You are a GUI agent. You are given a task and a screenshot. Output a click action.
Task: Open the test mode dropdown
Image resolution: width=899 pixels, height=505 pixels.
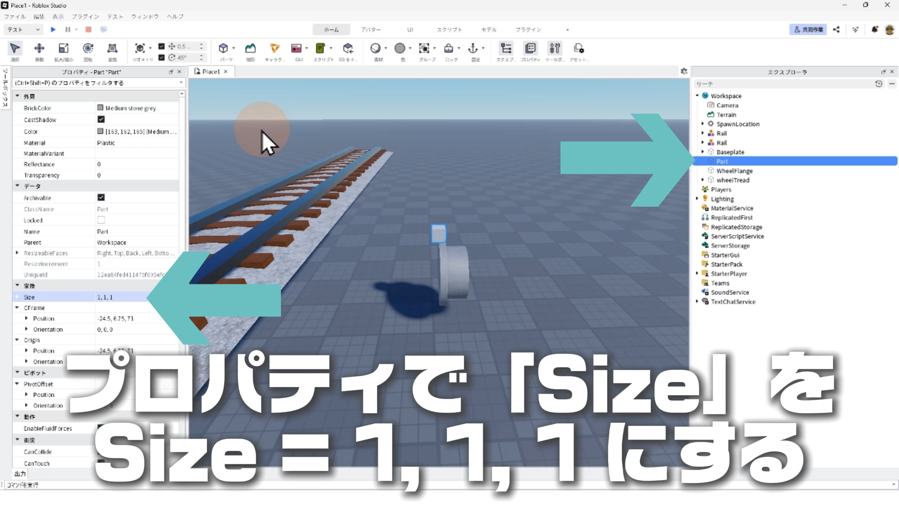tap(23, 29)
